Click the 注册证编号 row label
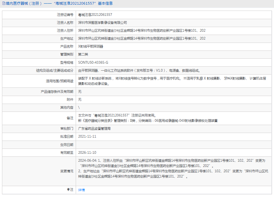This screenshot has height=197, width=274. coord(65,15)
